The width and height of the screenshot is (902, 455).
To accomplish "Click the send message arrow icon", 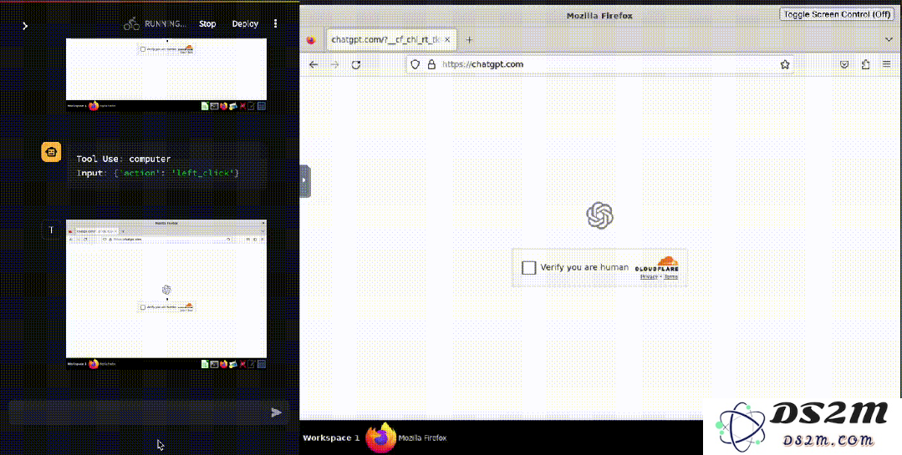I will click(x=277, y=412).
